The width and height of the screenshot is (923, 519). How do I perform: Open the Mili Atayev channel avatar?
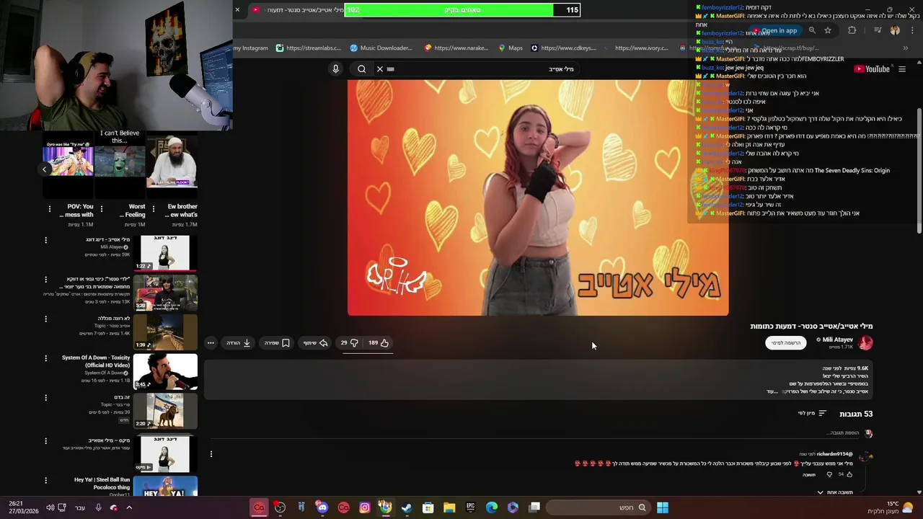coord(866,343)
